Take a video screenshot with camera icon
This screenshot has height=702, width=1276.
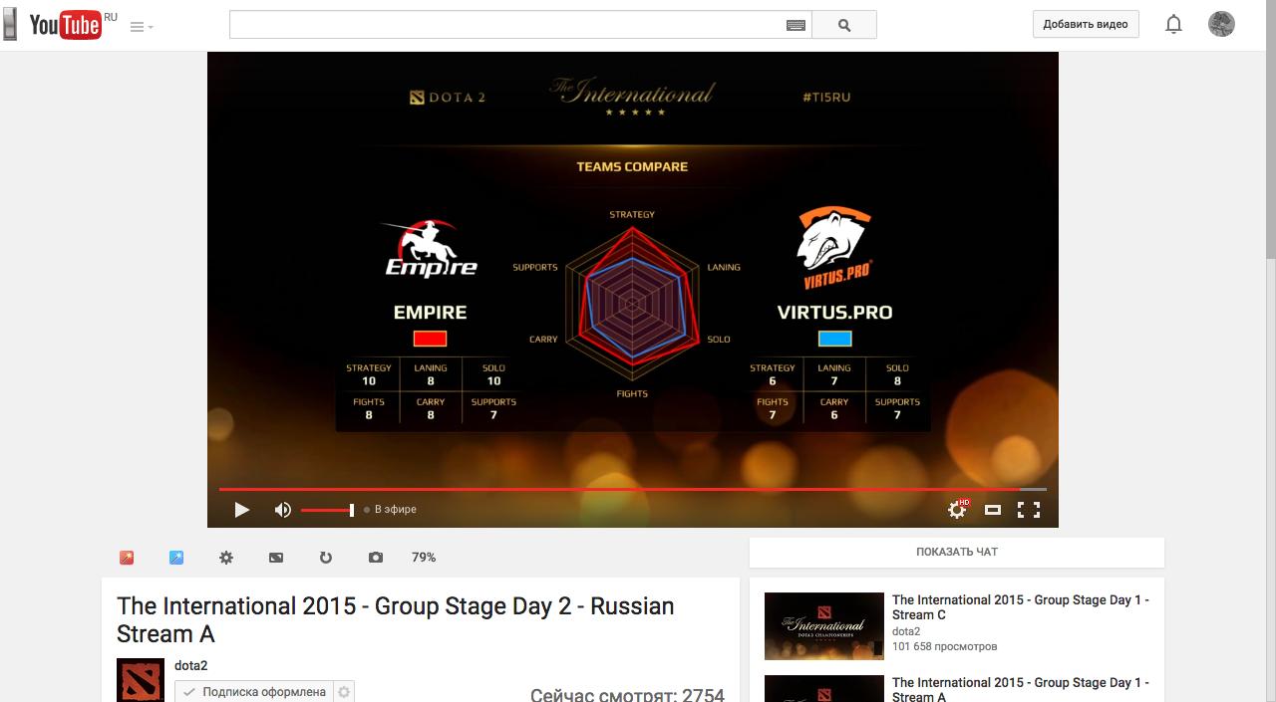point(376,558)
